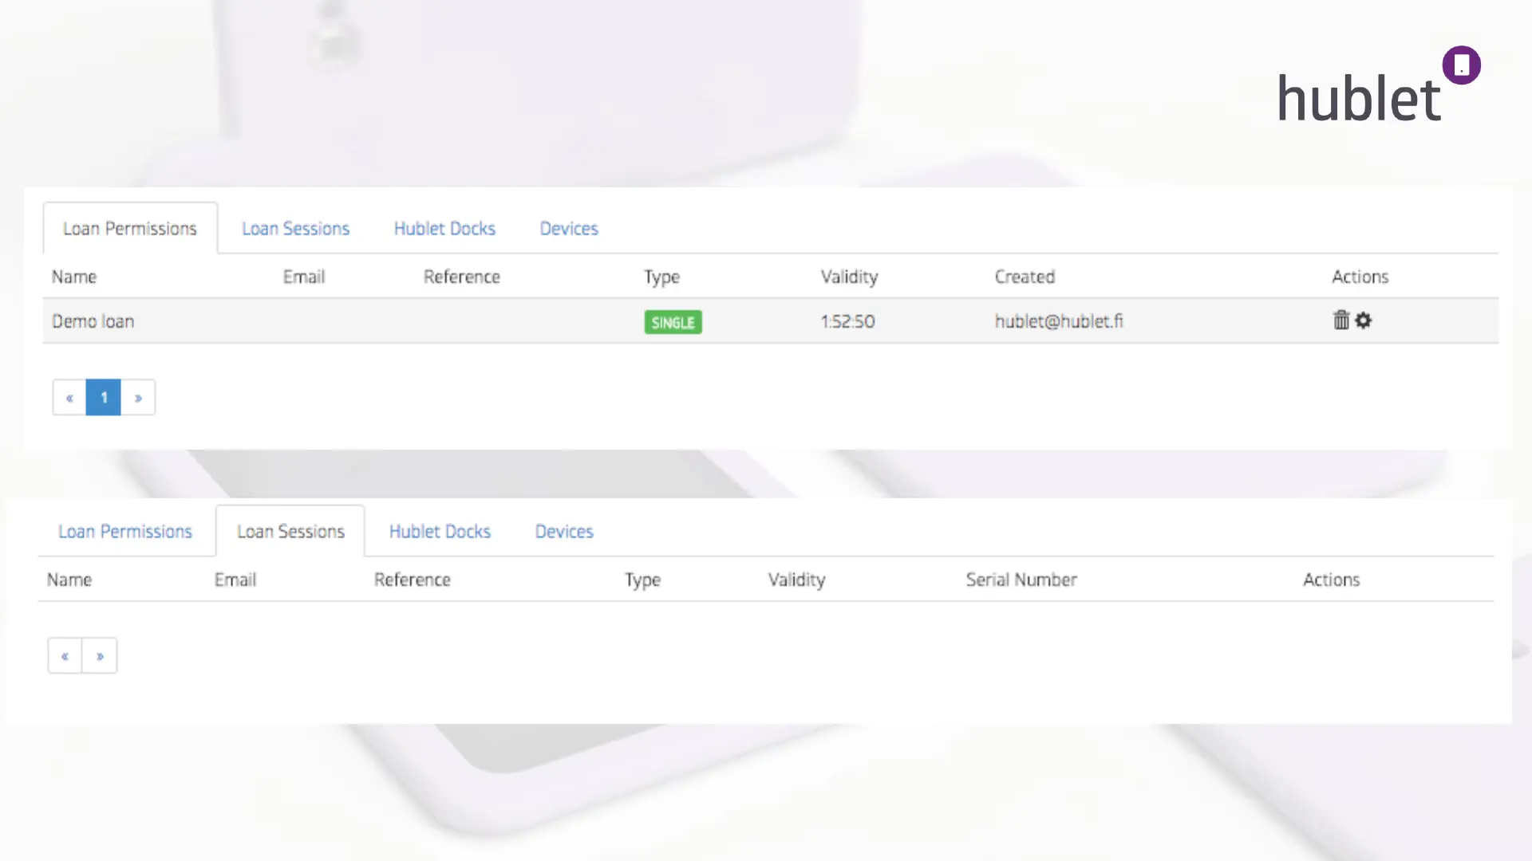Select page 1 in Loan Permissions pagination
Image resolution: width=1532 pixels, height=861 pixels.
(x=104, y=398)
